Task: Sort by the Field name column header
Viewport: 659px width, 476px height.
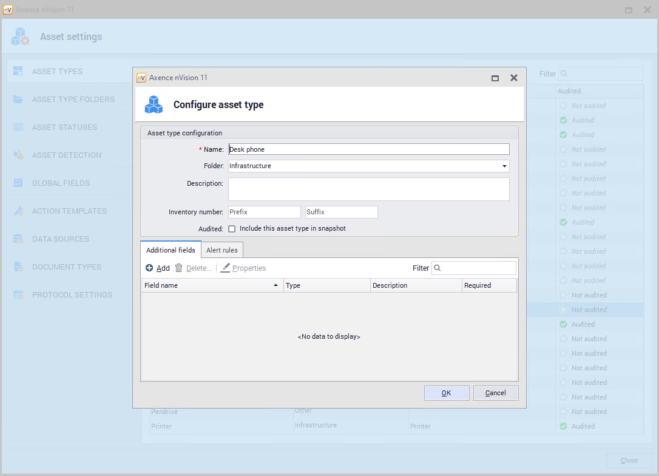Action: pos(212,285)
